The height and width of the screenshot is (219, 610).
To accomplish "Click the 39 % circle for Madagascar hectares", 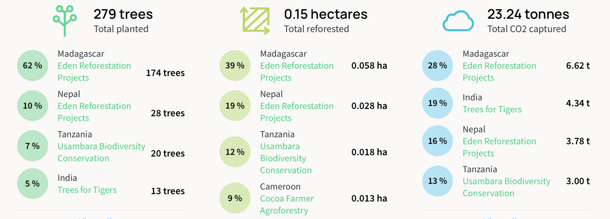I will pos(235,65).
